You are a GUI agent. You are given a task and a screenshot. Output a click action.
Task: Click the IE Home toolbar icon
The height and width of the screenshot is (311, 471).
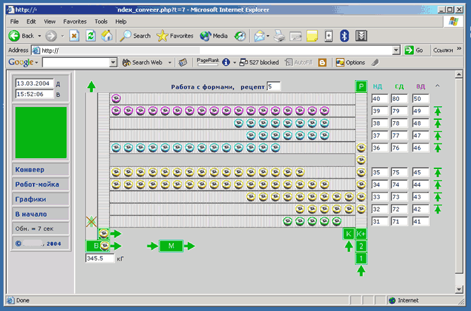[106, 36]
